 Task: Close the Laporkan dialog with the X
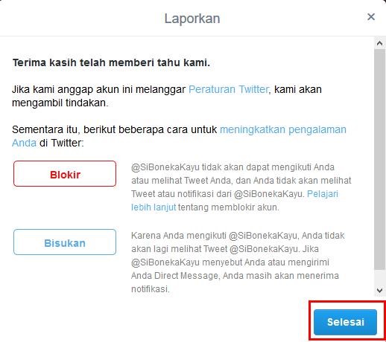pyautogui.click(x=371, y=17)
